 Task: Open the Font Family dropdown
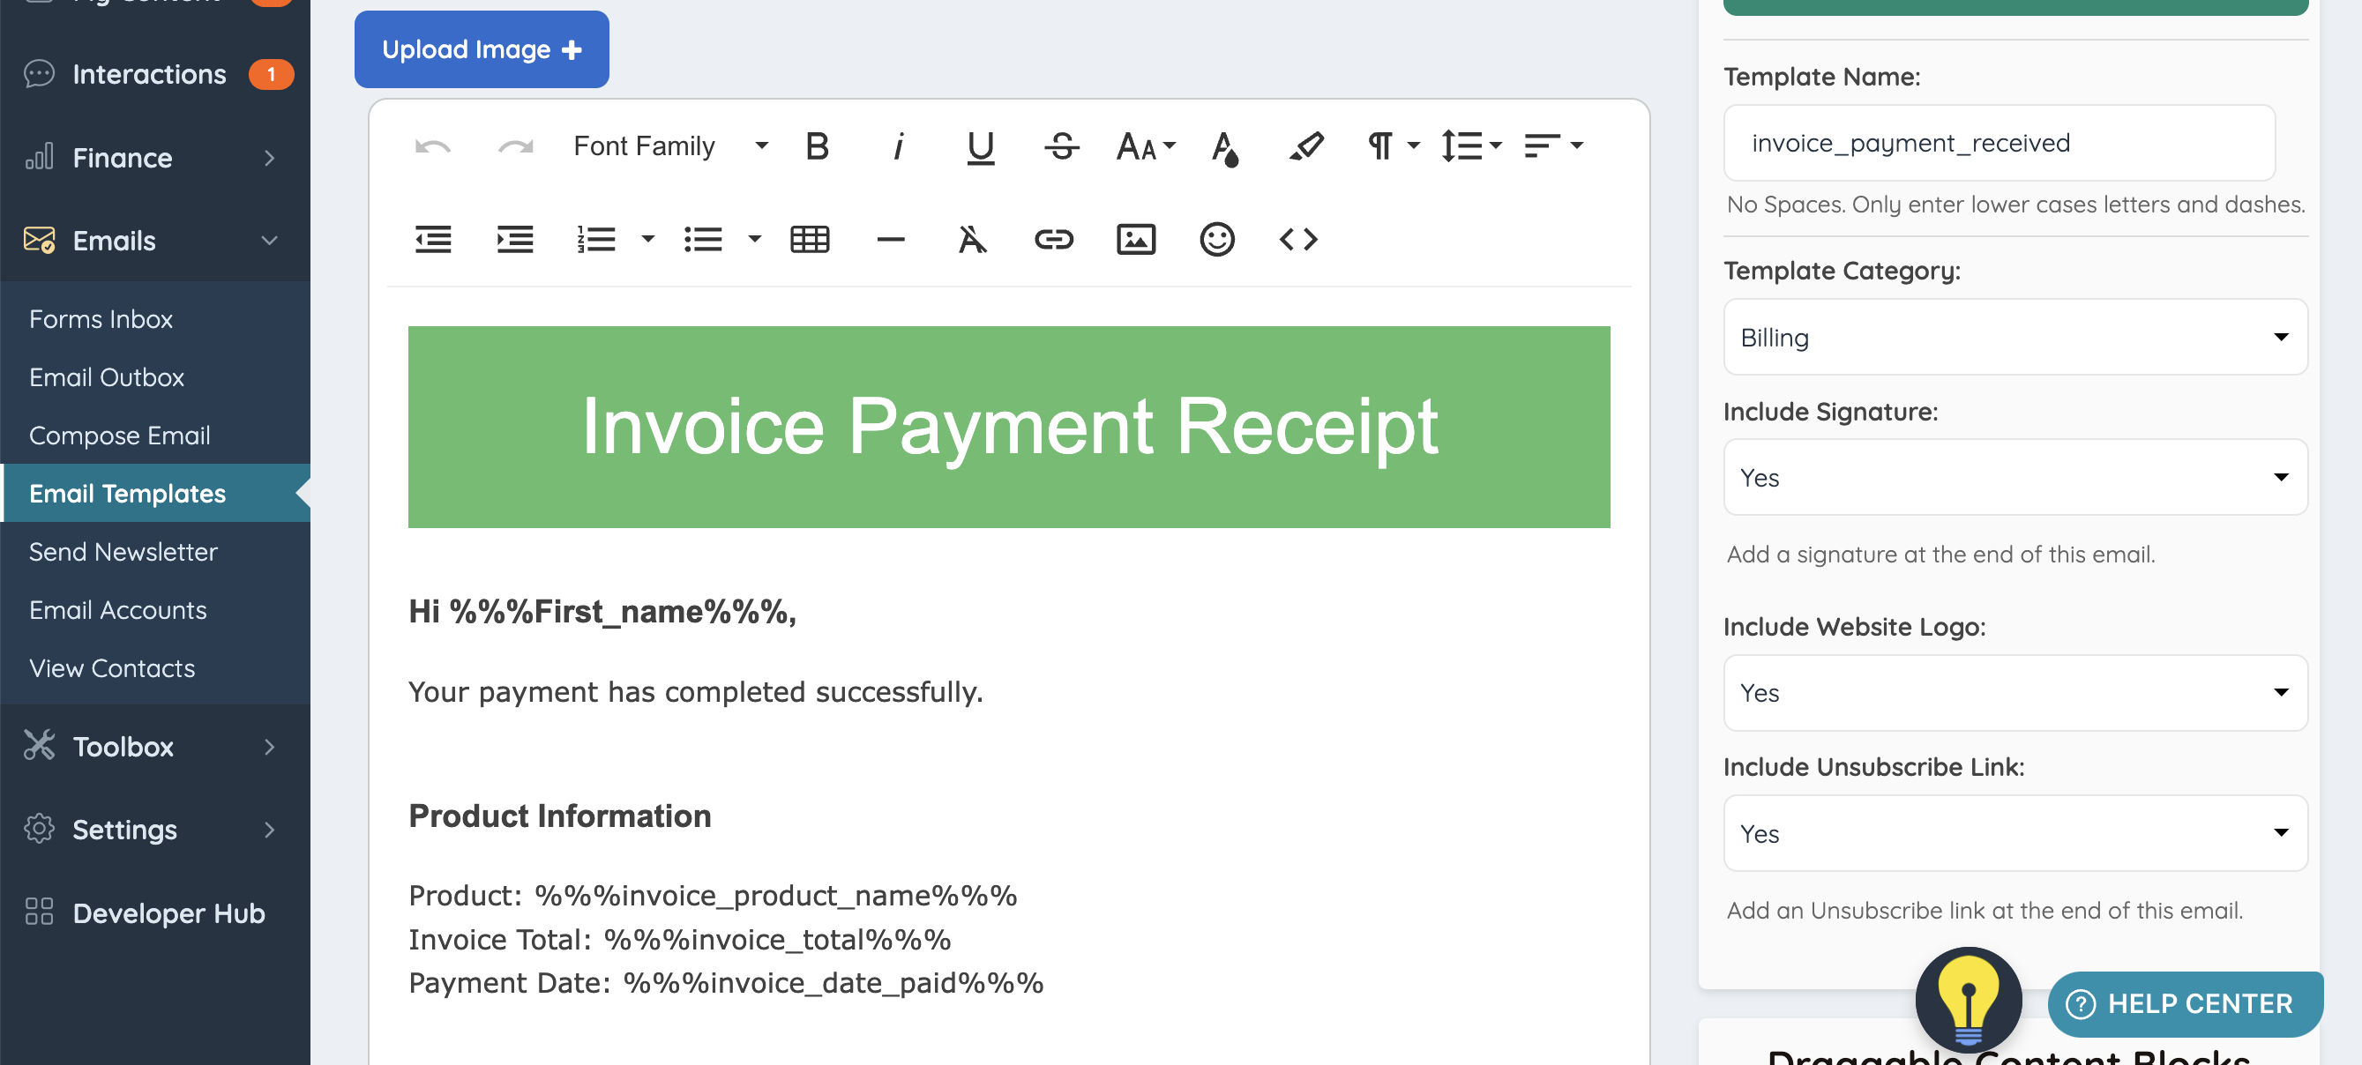point(670,146)
